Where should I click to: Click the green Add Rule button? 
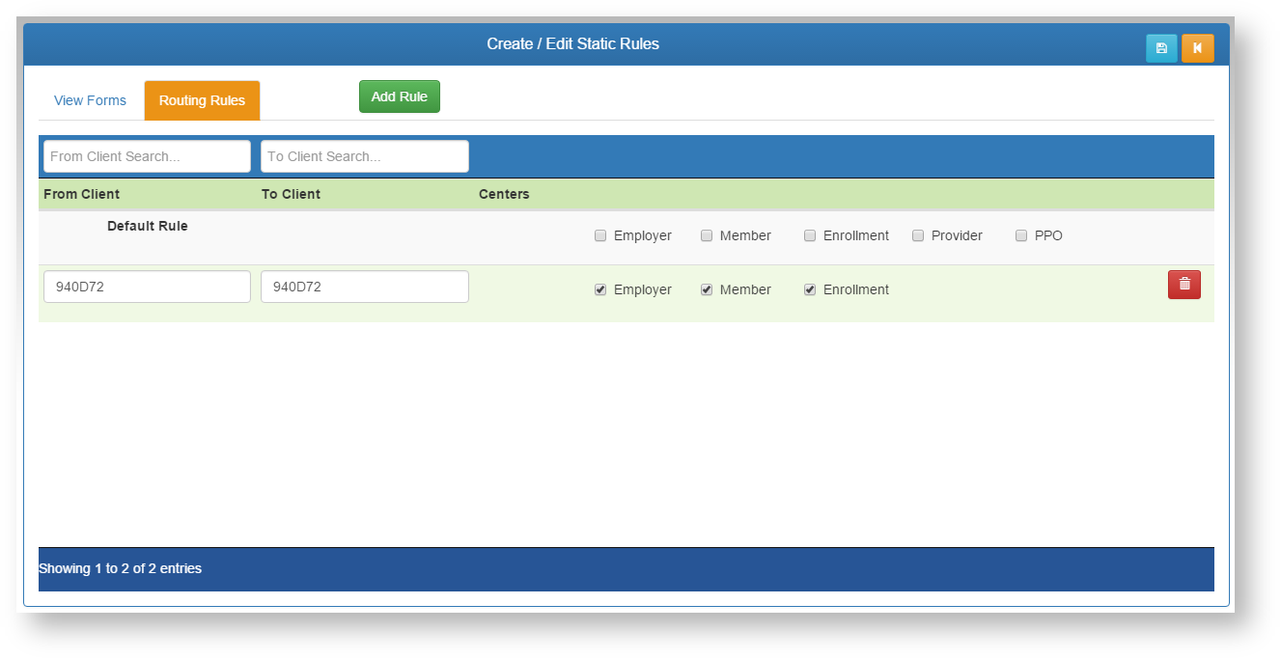[400, 96]
